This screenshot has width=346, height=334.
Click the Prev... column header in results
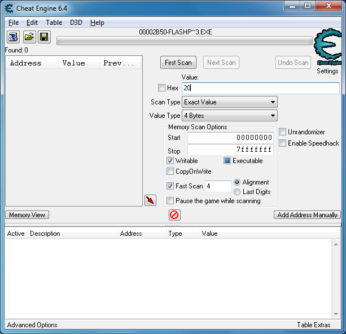coord(120,63)
